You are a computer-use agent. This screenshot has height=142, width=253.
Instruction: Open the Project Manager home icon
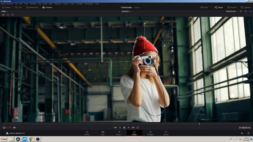pyautogui.click(x=242, y=133)
